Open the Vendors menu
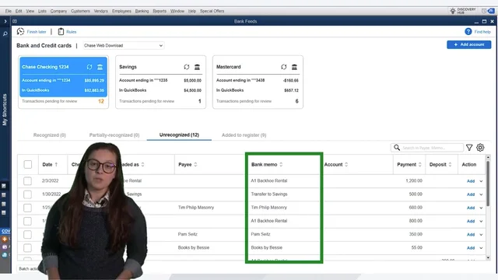 [x=100, y=11]
